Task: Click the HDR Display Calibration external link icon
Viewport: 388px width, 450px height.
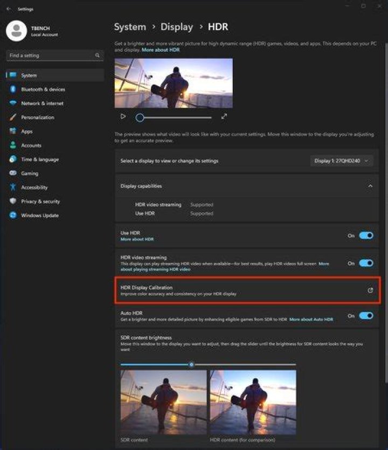Action: pos(370,290)
